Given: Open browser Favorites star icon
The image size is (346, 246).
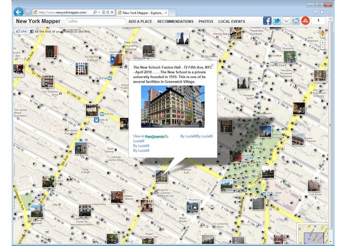Looking at the screenshot, I should [322, 12].
